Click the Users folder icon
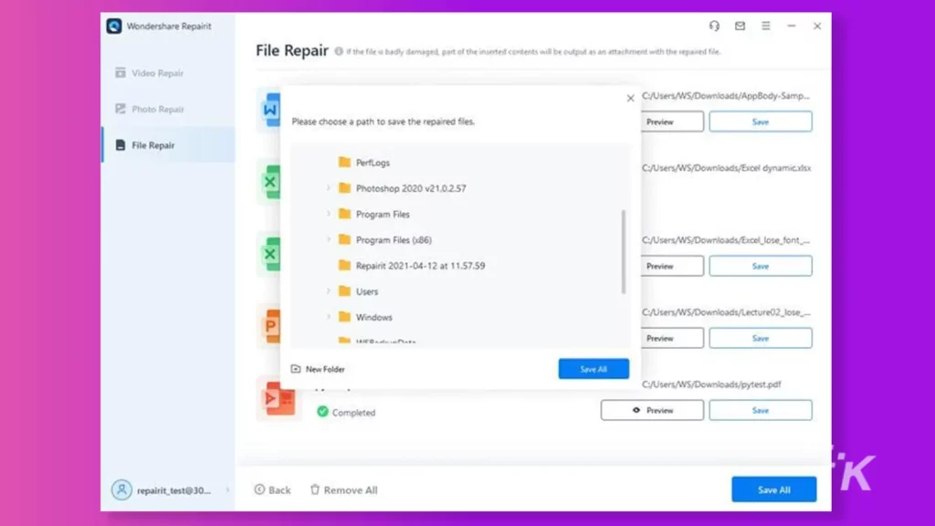Screen dimensions: 935x526 344,291
